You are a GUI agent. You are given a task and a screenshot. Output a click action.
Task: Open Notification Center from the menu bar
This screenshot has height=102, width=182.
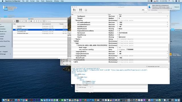[x=179, y=1]
